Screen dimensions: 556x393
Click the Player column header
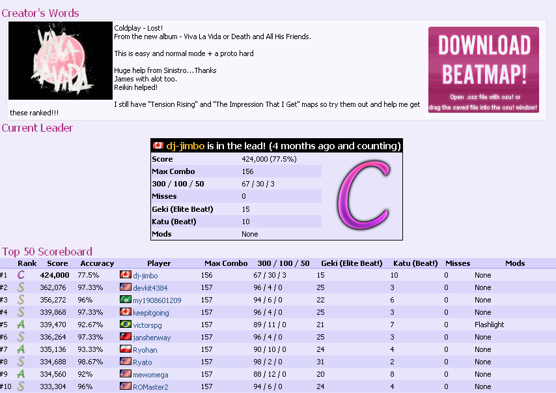click(x=159, y=263)
